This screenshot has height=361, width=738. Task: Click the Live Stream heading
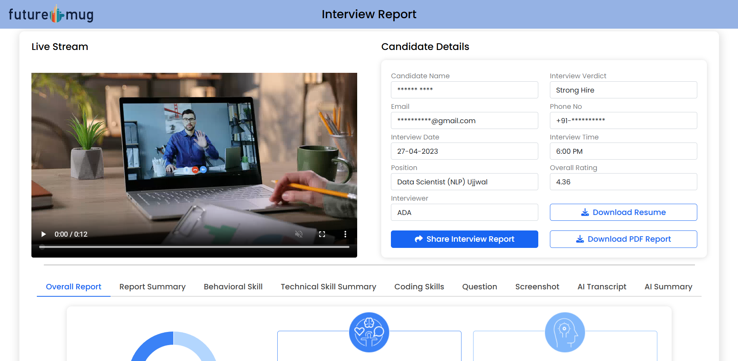click(x=60, y=46)
